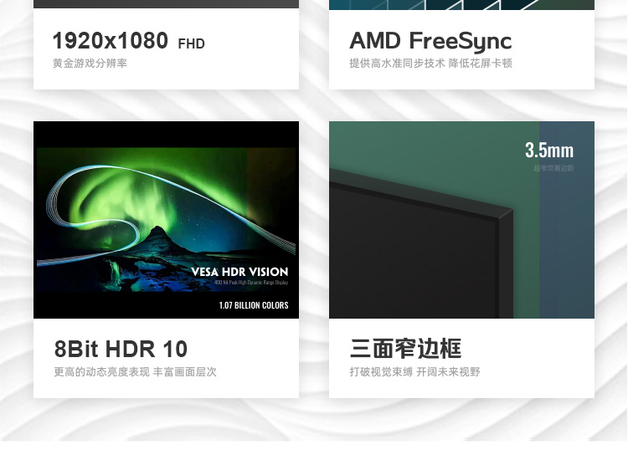Select the 1920x1080 FHD heading
This screenshot has width=628, height=470.
pos(129,41)
